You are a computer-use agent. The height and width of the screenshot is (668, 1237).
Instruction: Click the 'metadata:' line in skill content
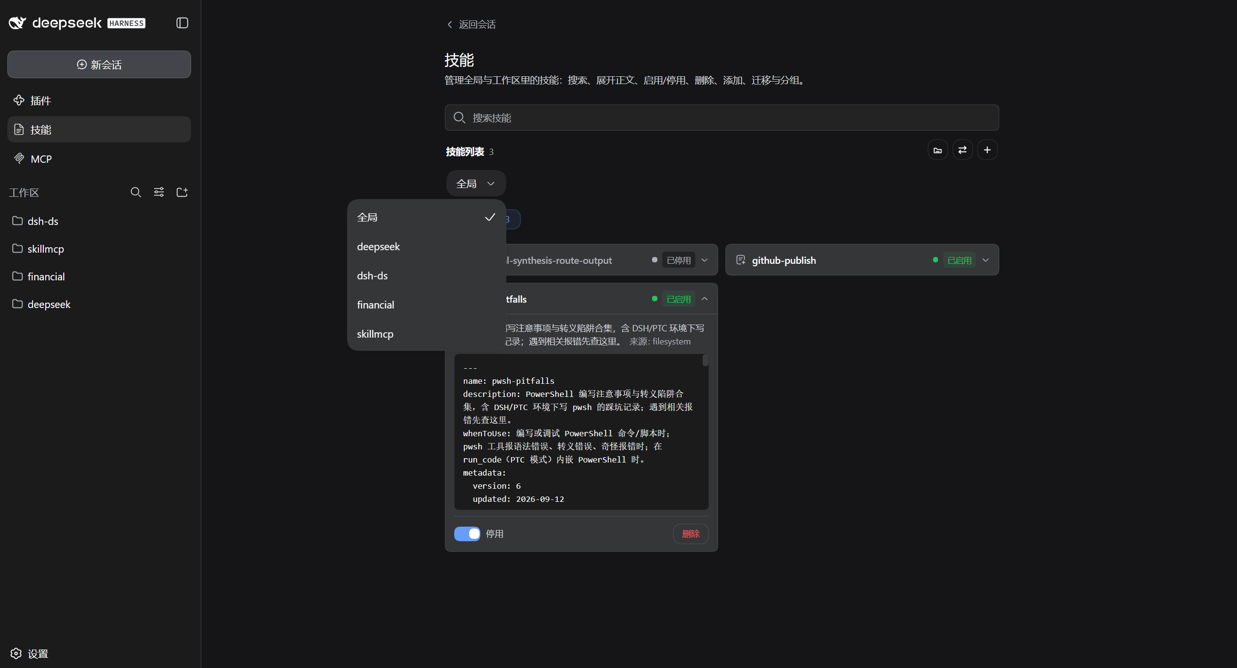click(x=484, y=473)
